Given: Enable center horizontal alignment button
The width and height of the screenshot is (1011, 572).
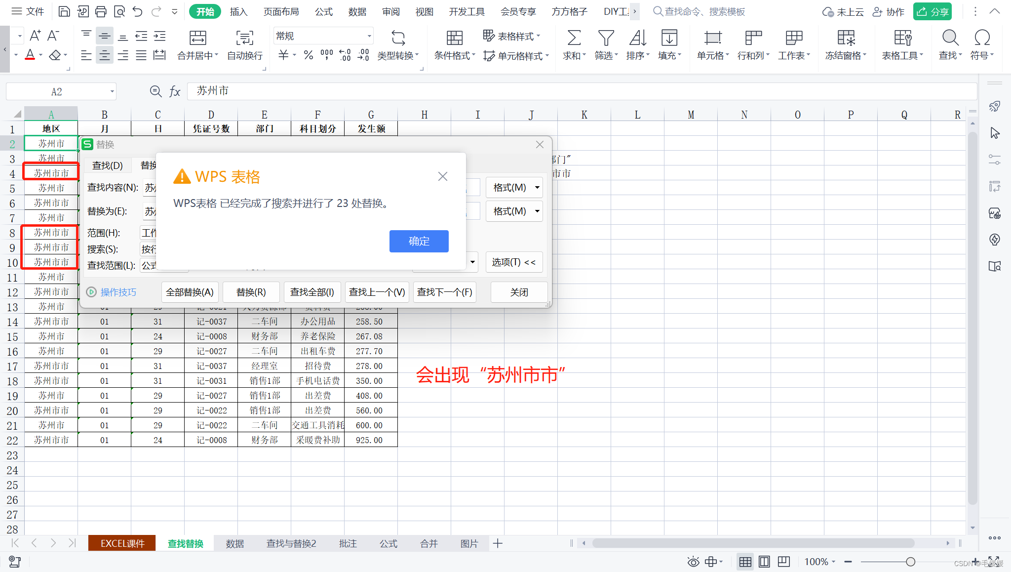Looking at the screenshot, I should coord(104,55).
